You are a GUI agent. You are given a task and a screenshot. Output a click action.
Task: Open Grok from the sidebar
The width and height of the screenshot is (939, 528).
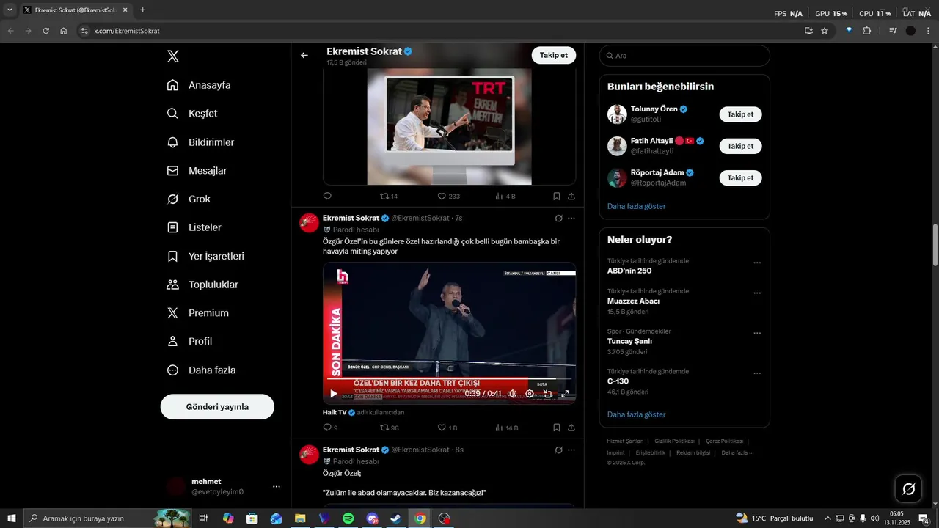pyautogui.click(x=189, y=199)
